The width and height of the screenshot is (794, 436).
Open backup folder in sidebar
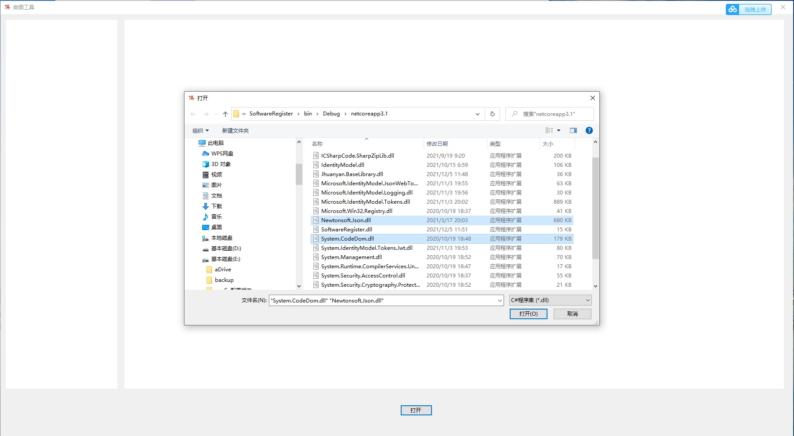220,280
